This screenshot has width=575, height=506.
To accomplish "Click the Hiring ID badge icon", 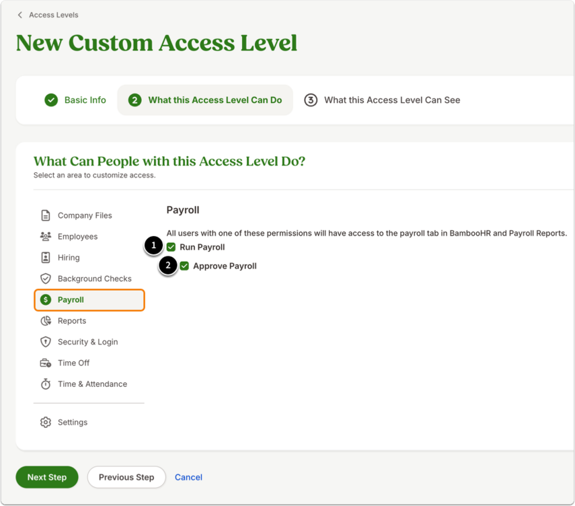I will pyautogui.click(x=46, y=258).
